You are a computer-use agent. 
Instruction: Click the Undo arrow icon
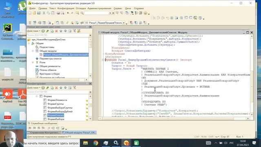click(x=68, y=13)
